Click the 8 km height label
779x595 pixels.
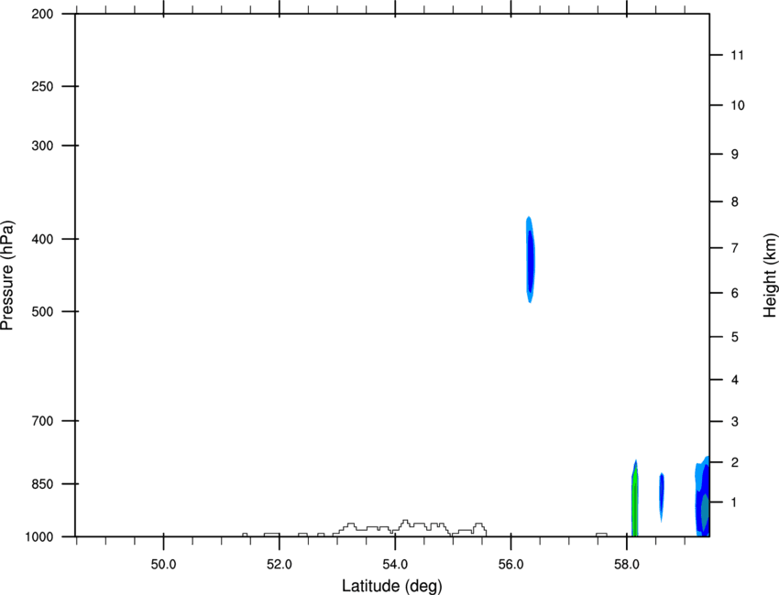[x=735, y=201]
